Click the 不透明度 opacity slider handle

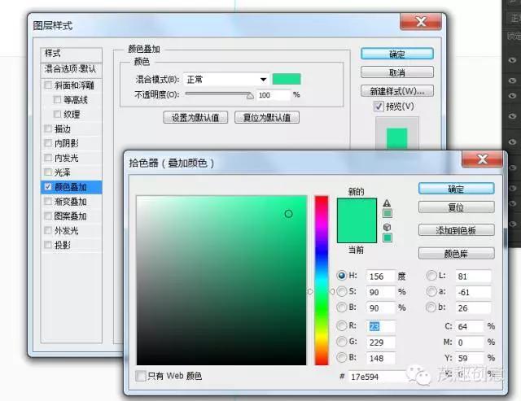point(250,96)
